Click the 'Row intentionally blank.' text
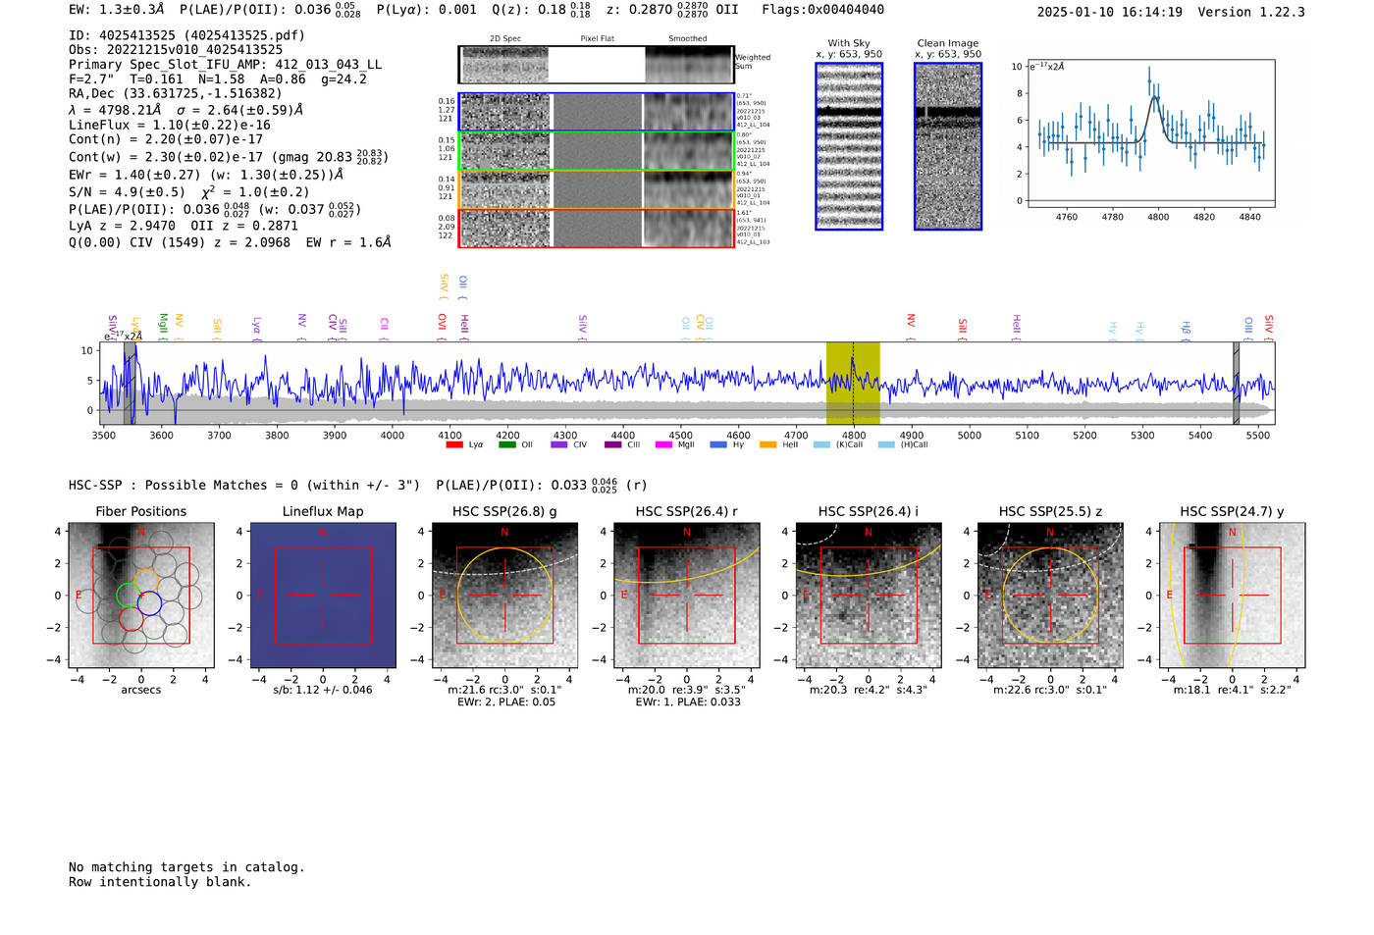1374x935 pixels. (x=160, y=882)
